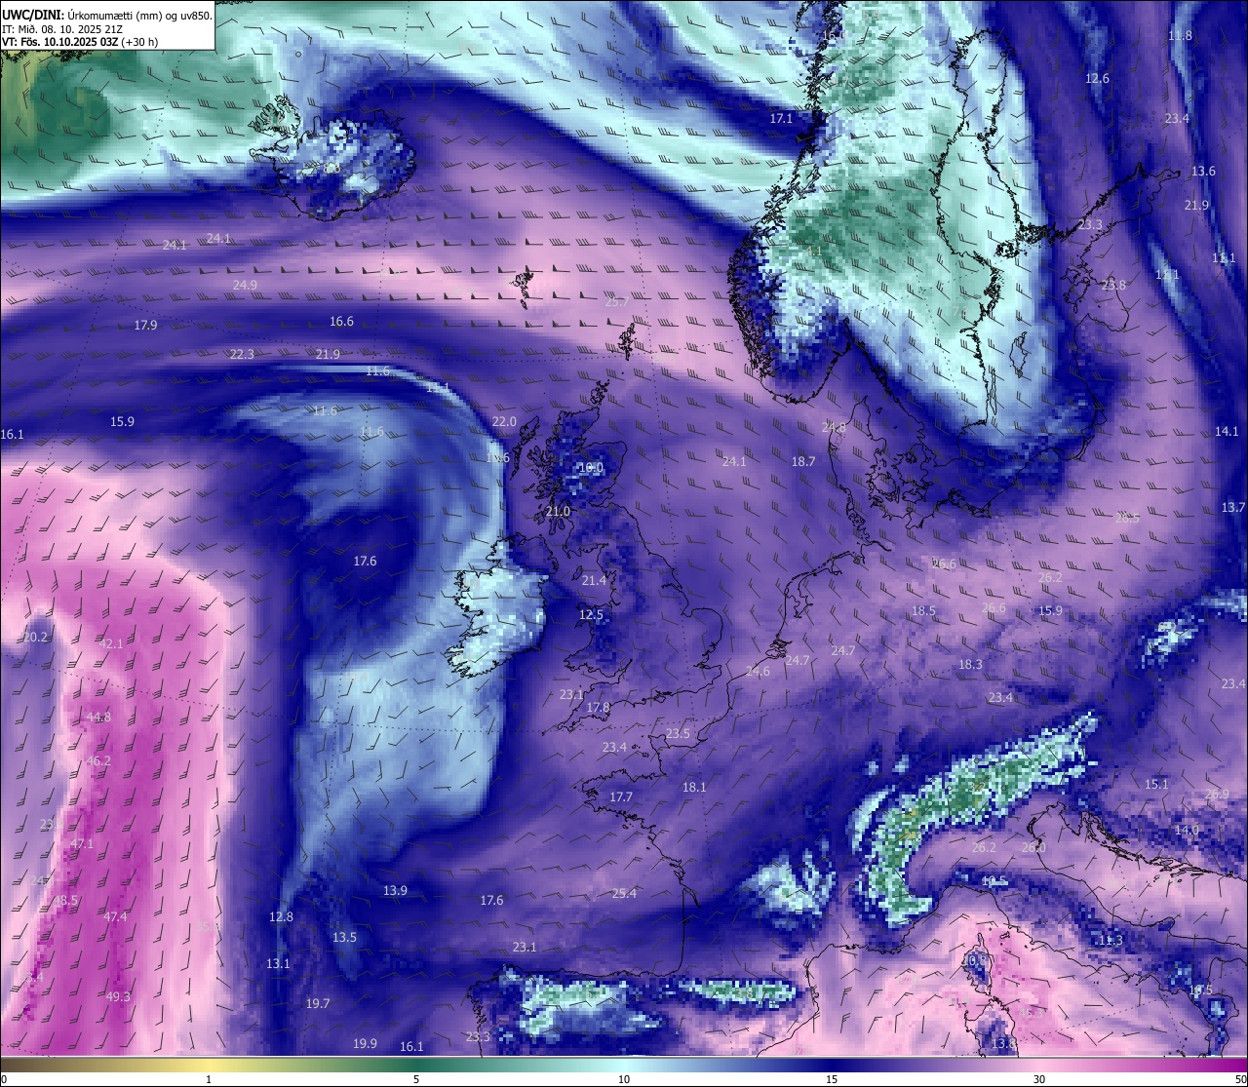Click the 19.7 value label
Viewport: 1248px width, 1087px height.
point(318,1004)
